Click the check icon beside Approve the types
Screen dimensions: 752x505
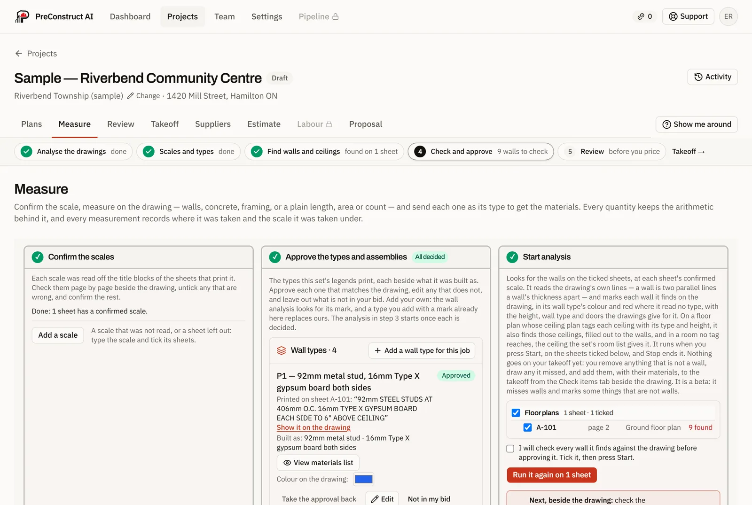[x=275, y=257]
